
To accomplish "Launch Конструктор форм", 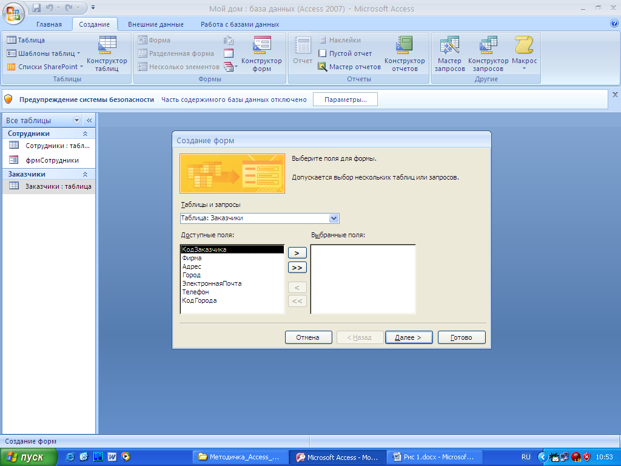I will (x=261, y=53).
